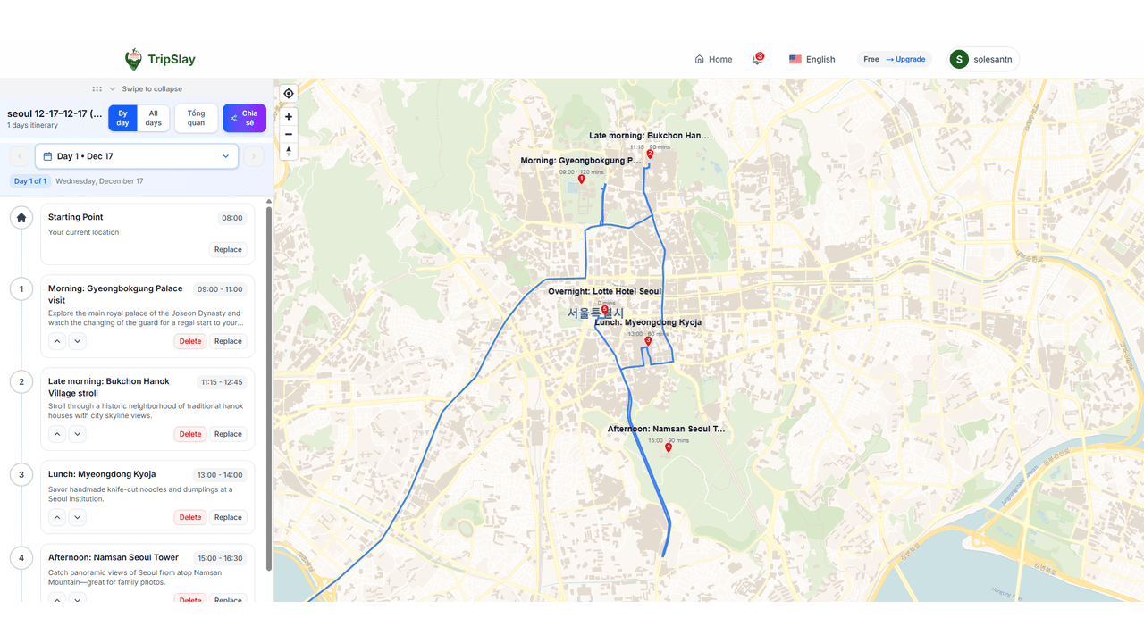Replace the Starting Point
The height and width of the screenshot is (643, 1144).
click(x=228, y=250)
